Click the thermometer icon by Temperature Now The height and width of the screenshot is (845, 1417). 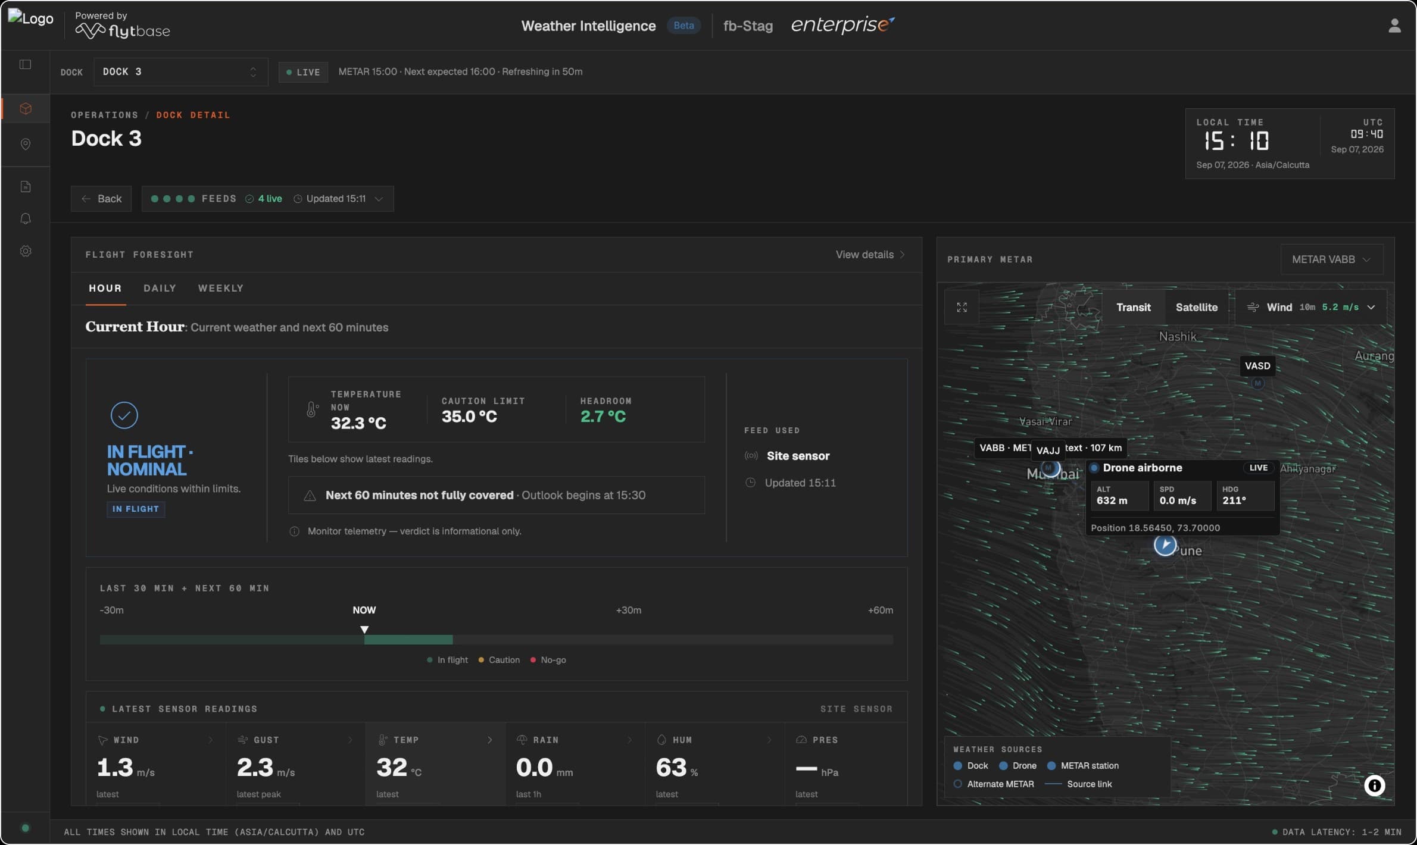pos(312,409)
